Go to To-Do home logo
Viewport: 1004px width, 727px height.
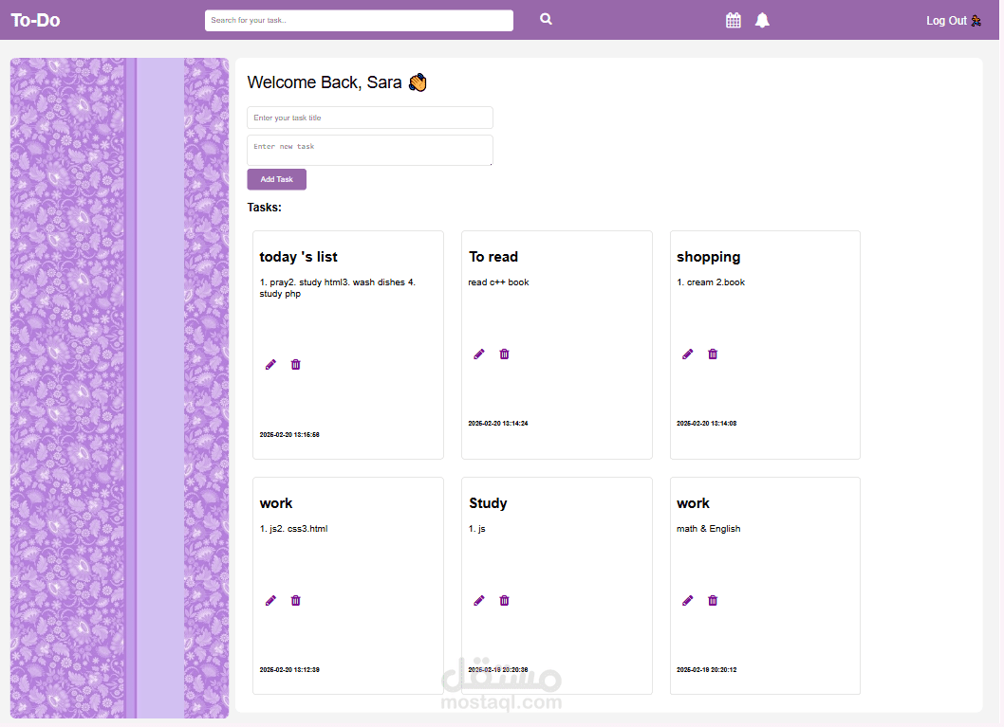36,21
